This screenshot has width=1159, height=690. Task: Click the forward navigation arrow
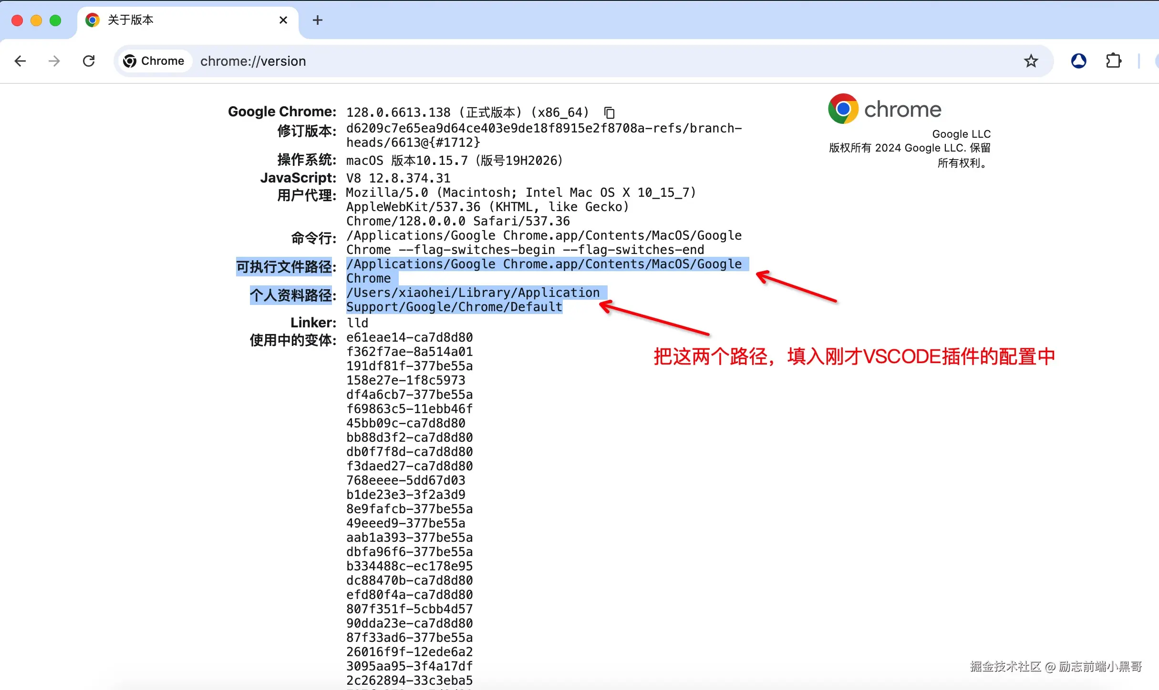click(54, 61)
